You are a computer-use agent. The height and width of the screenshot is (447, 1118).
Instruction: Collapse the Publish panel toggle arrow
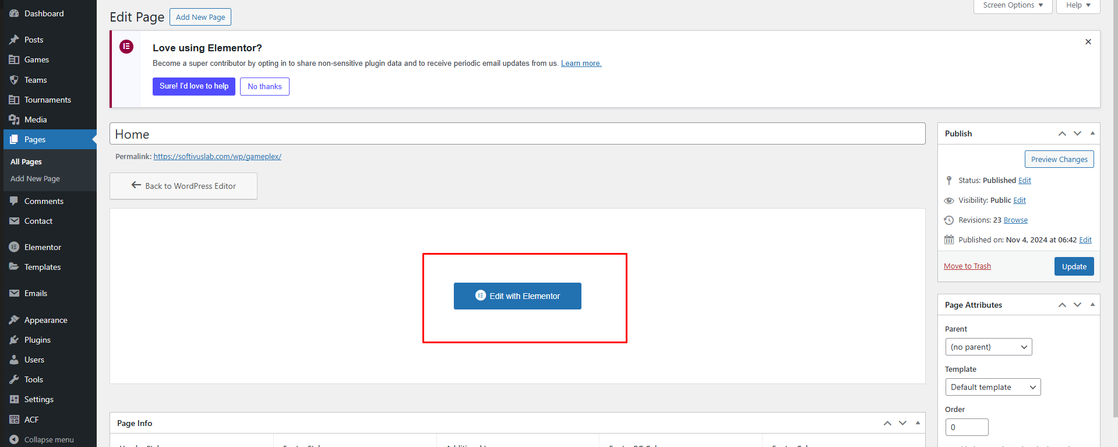1092,133
